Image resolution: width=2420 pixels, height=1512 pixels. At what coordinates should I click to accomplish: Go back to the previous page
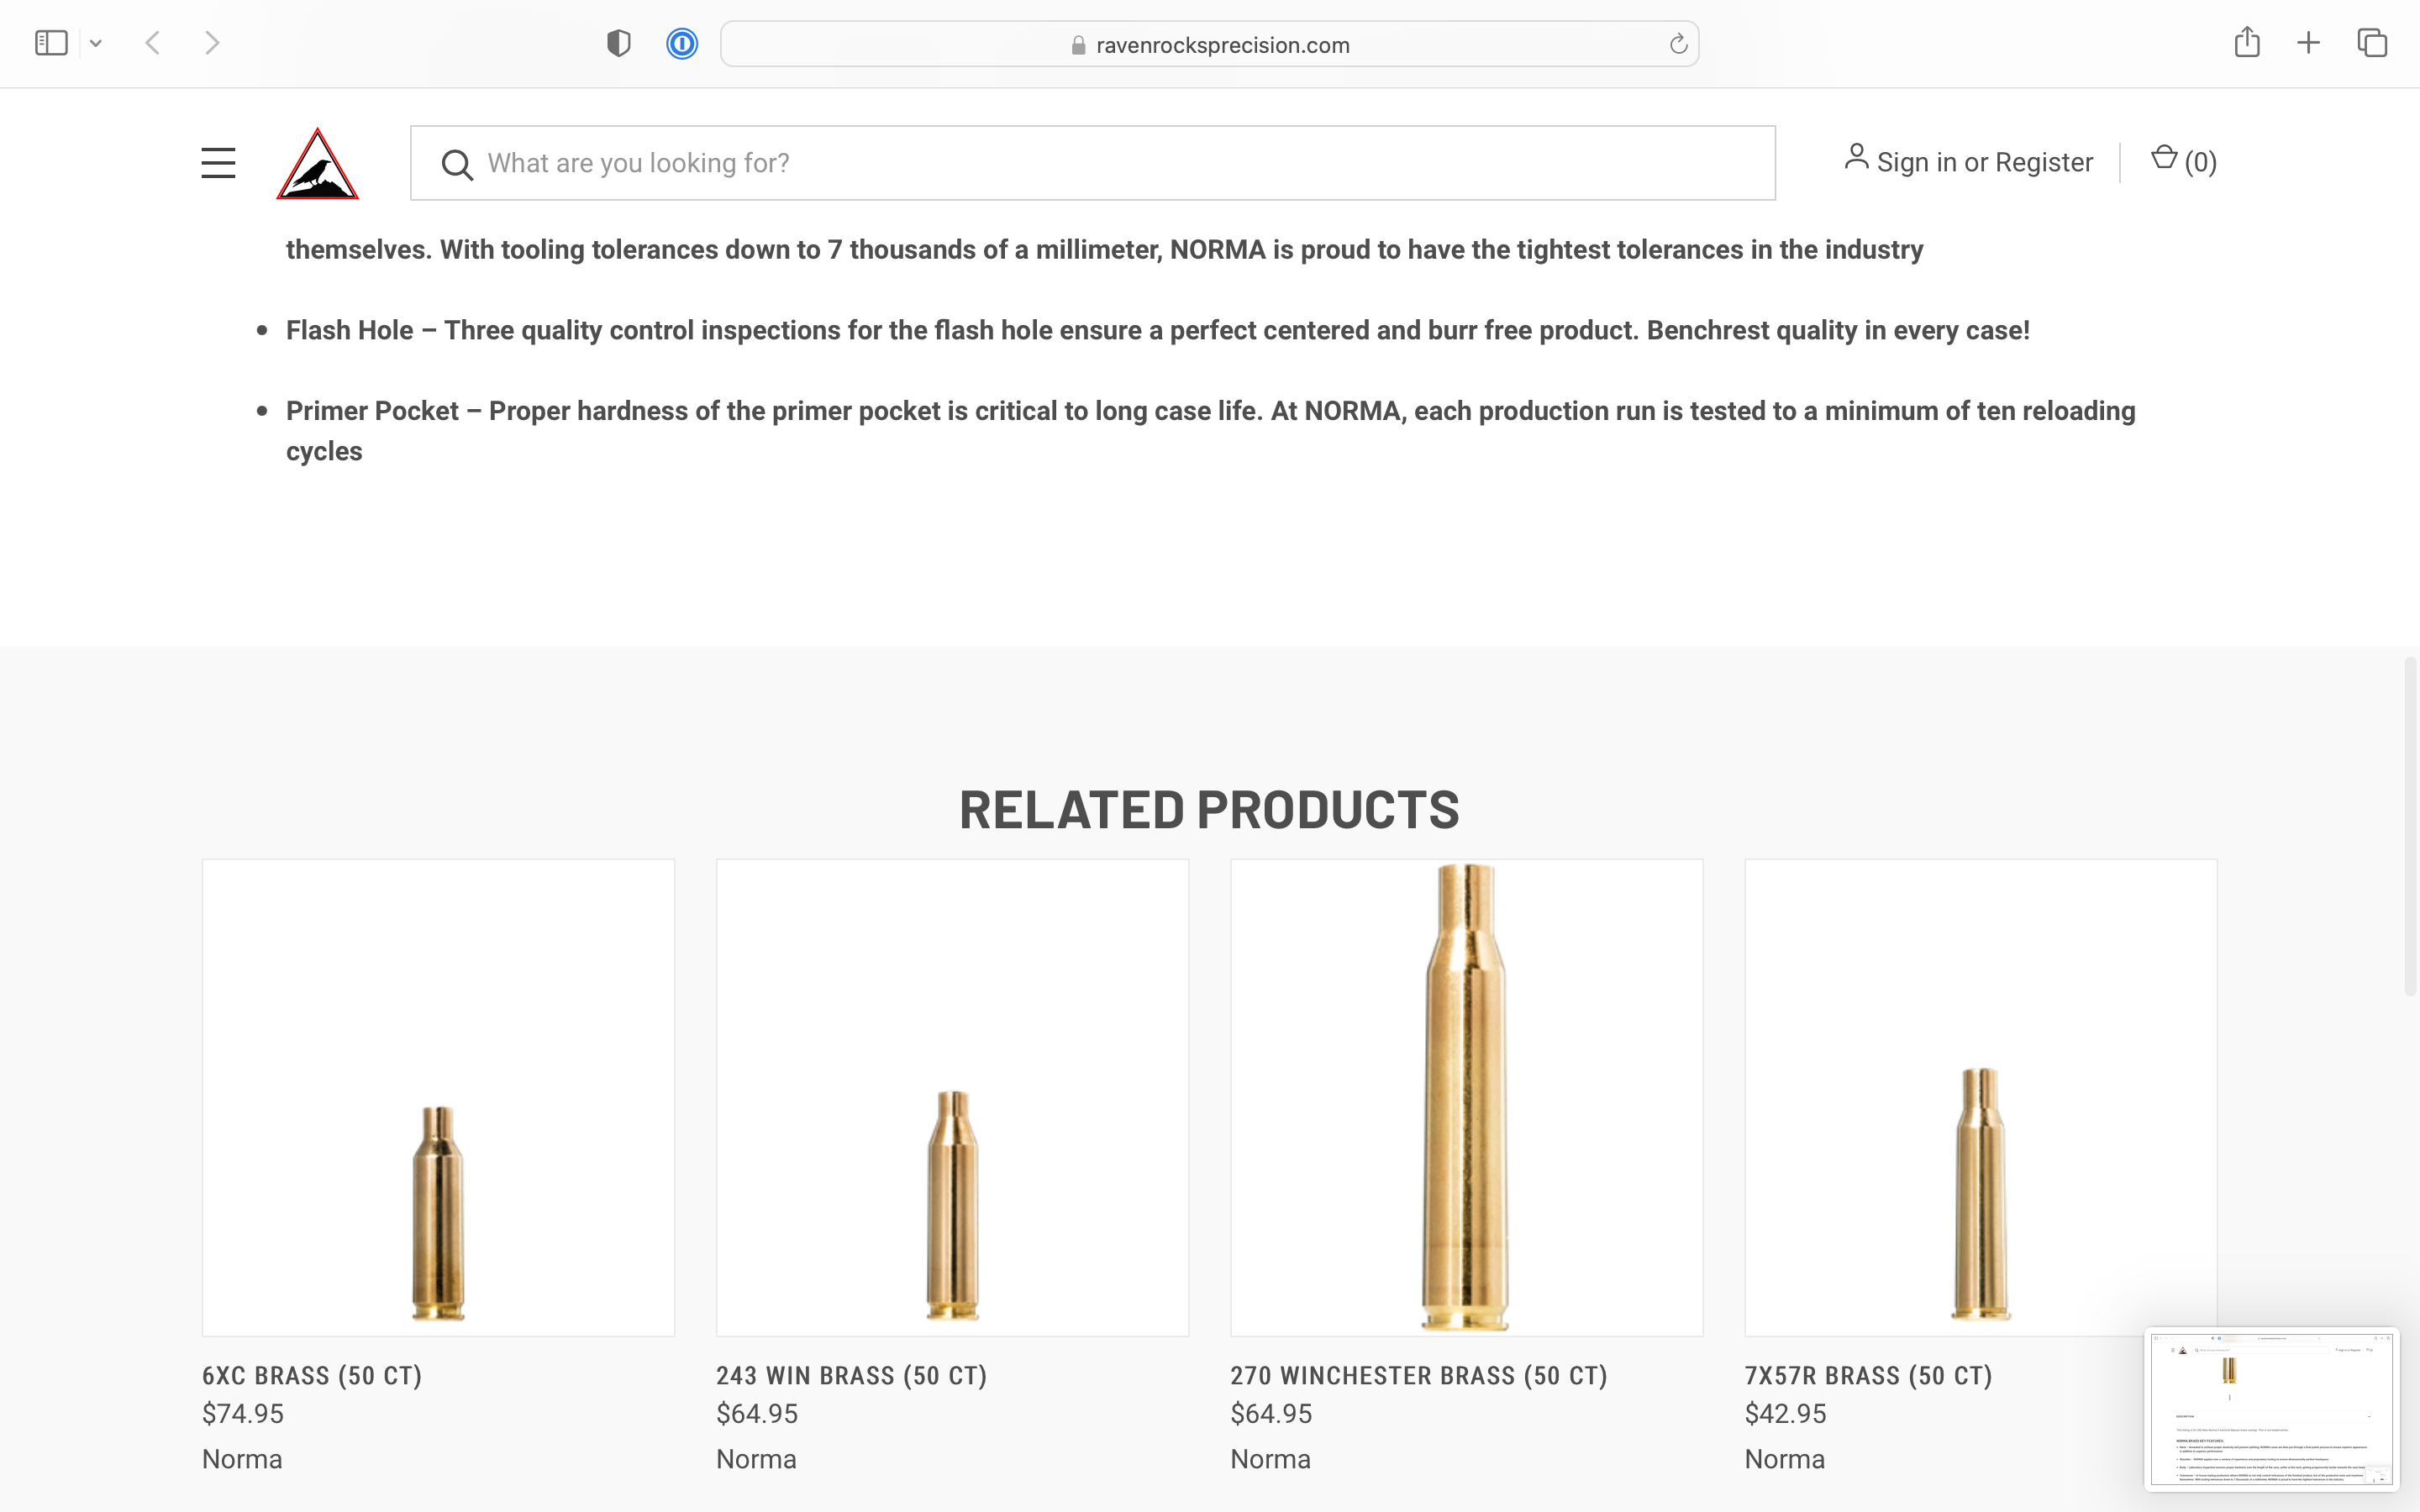[x=153, y=43]
